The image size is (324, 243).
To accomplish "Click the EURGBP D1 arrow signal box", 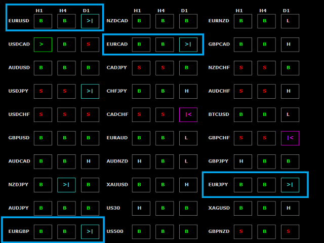I will pos(90,232).
